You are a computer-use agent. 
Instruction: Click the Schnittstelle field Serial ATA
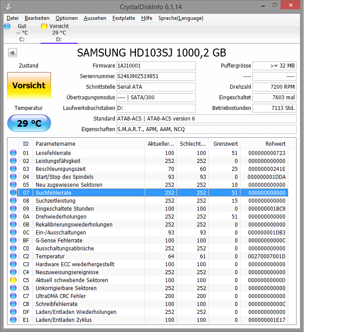point(156,87)
